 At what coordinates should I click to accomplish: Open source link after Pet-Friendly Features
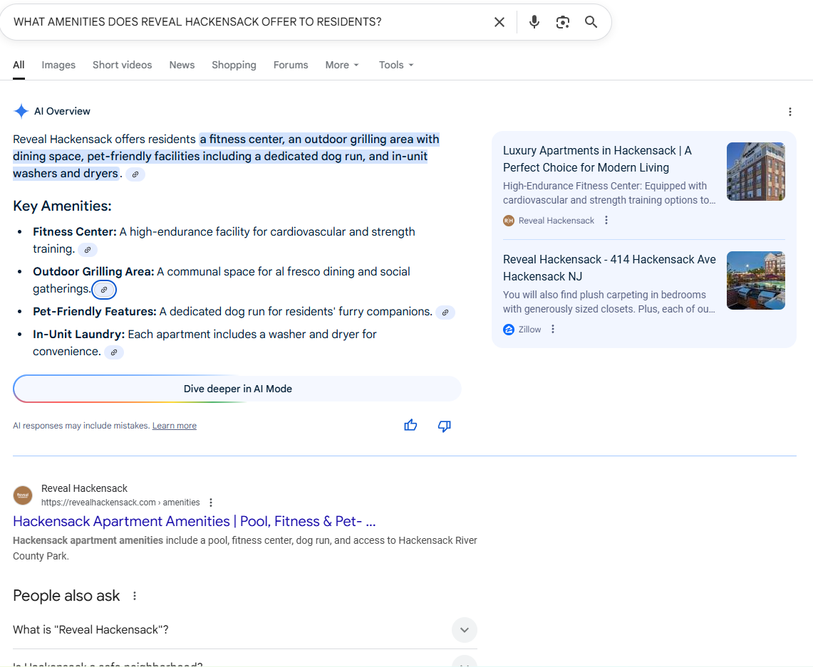click(445, 312)
